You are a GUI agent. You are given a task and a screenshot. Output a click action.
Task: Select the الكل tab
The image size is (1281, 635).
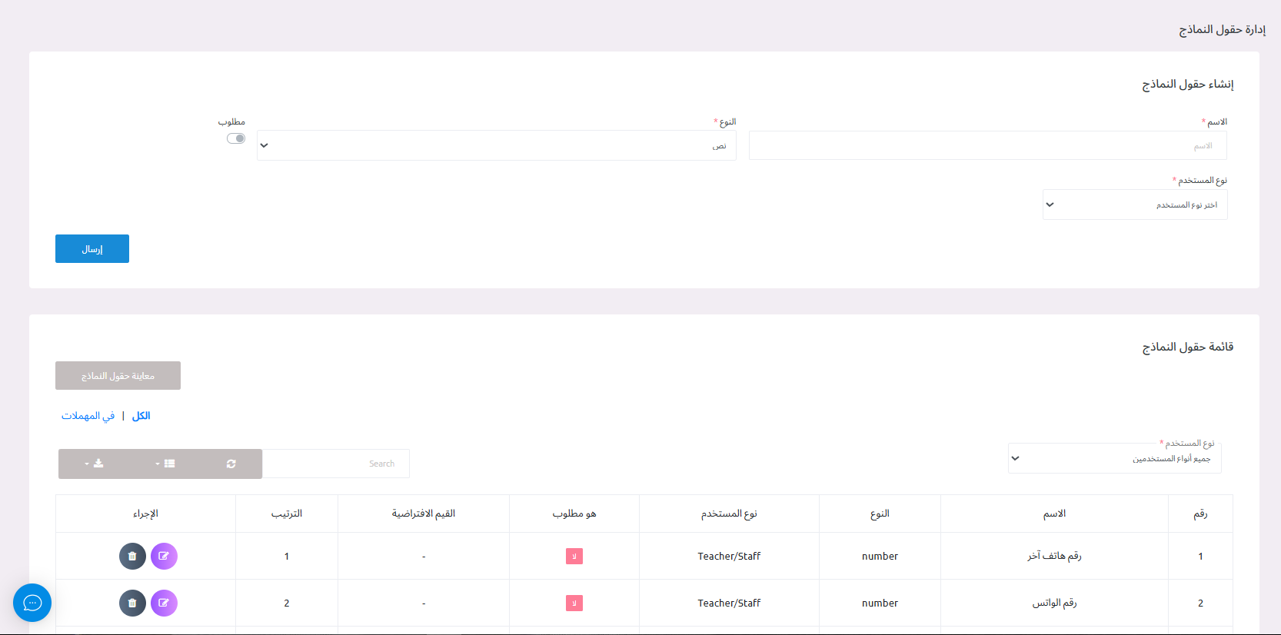[141, 416]
